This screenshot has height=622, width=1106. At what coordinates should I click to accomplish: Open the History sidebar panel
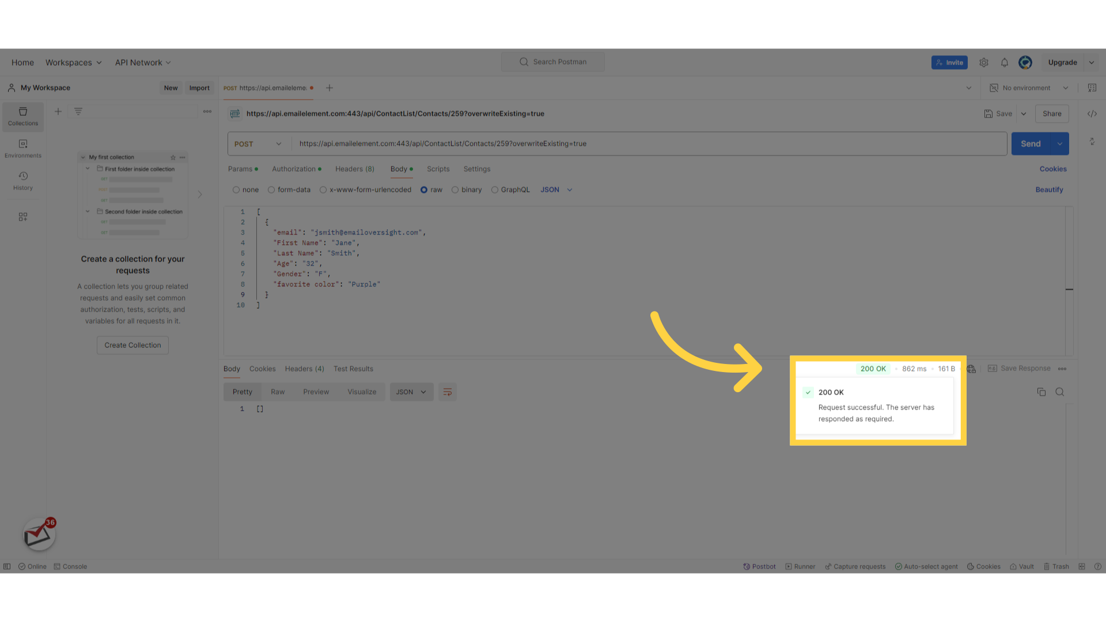23,181
